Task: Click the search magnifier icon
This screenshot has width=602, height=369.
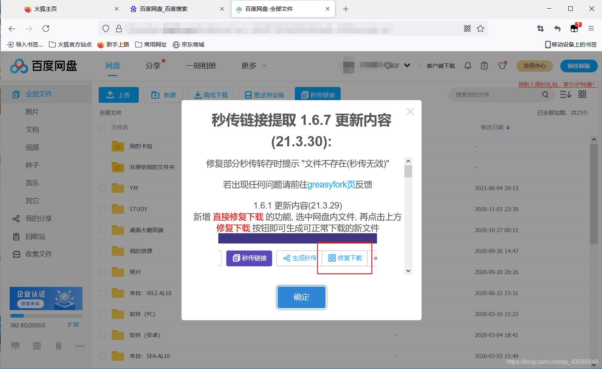Action: (545, 95)
